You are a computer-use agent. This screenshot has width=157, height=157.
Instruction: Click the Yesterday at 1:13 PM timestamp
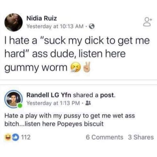coord(53,103)
